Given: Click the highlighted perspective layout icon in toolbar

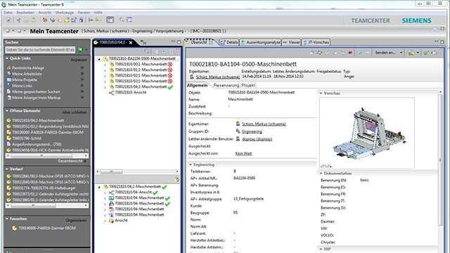Looking at the screenshot, I should 110,20.
